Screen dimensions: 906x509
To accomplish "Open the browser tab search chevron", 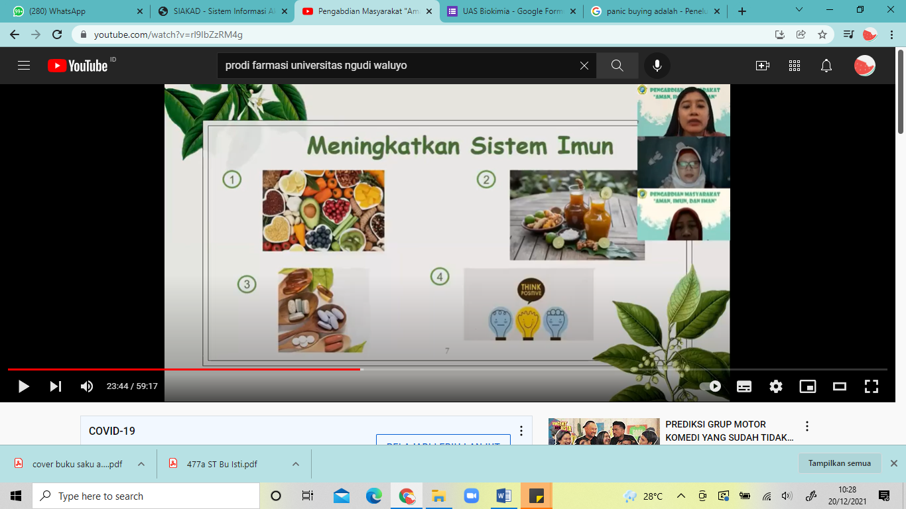I will point(799,11).
